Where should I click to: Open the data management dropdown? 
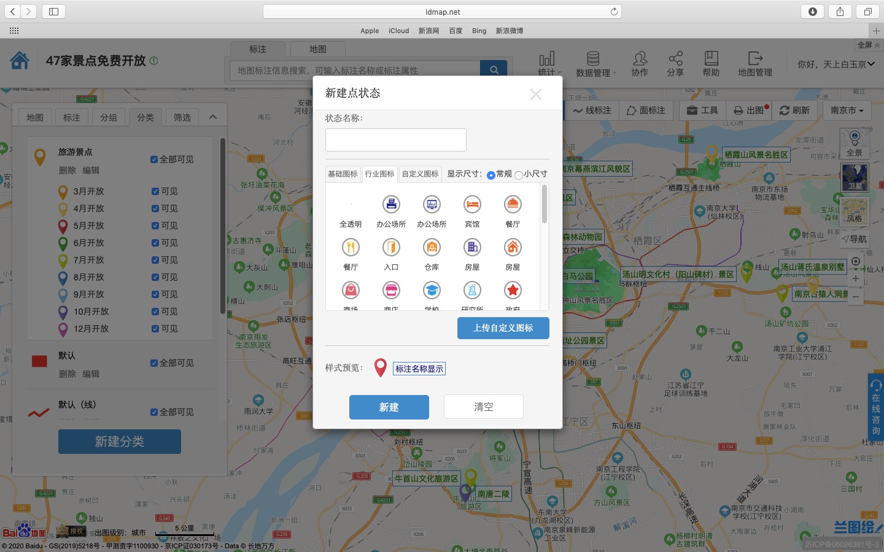(596, 64)
